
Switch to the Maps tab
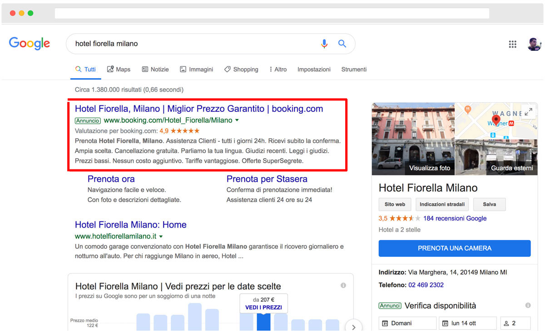pyautogui.click(x=119, y=70)
